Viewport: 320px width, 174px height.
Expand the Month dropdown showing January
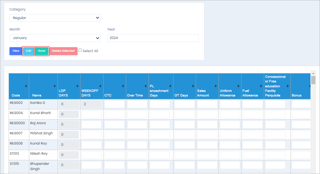[x=55, y=38]
